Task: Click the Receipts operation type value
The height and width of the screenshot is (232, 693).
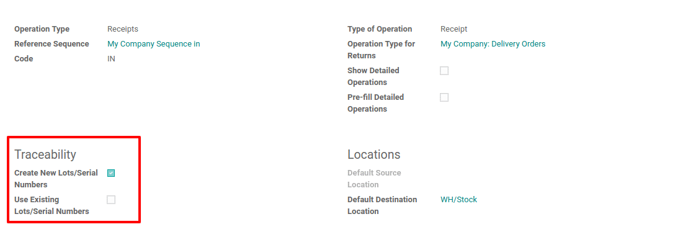Action: pyautogui.click(x=123, y=29)
